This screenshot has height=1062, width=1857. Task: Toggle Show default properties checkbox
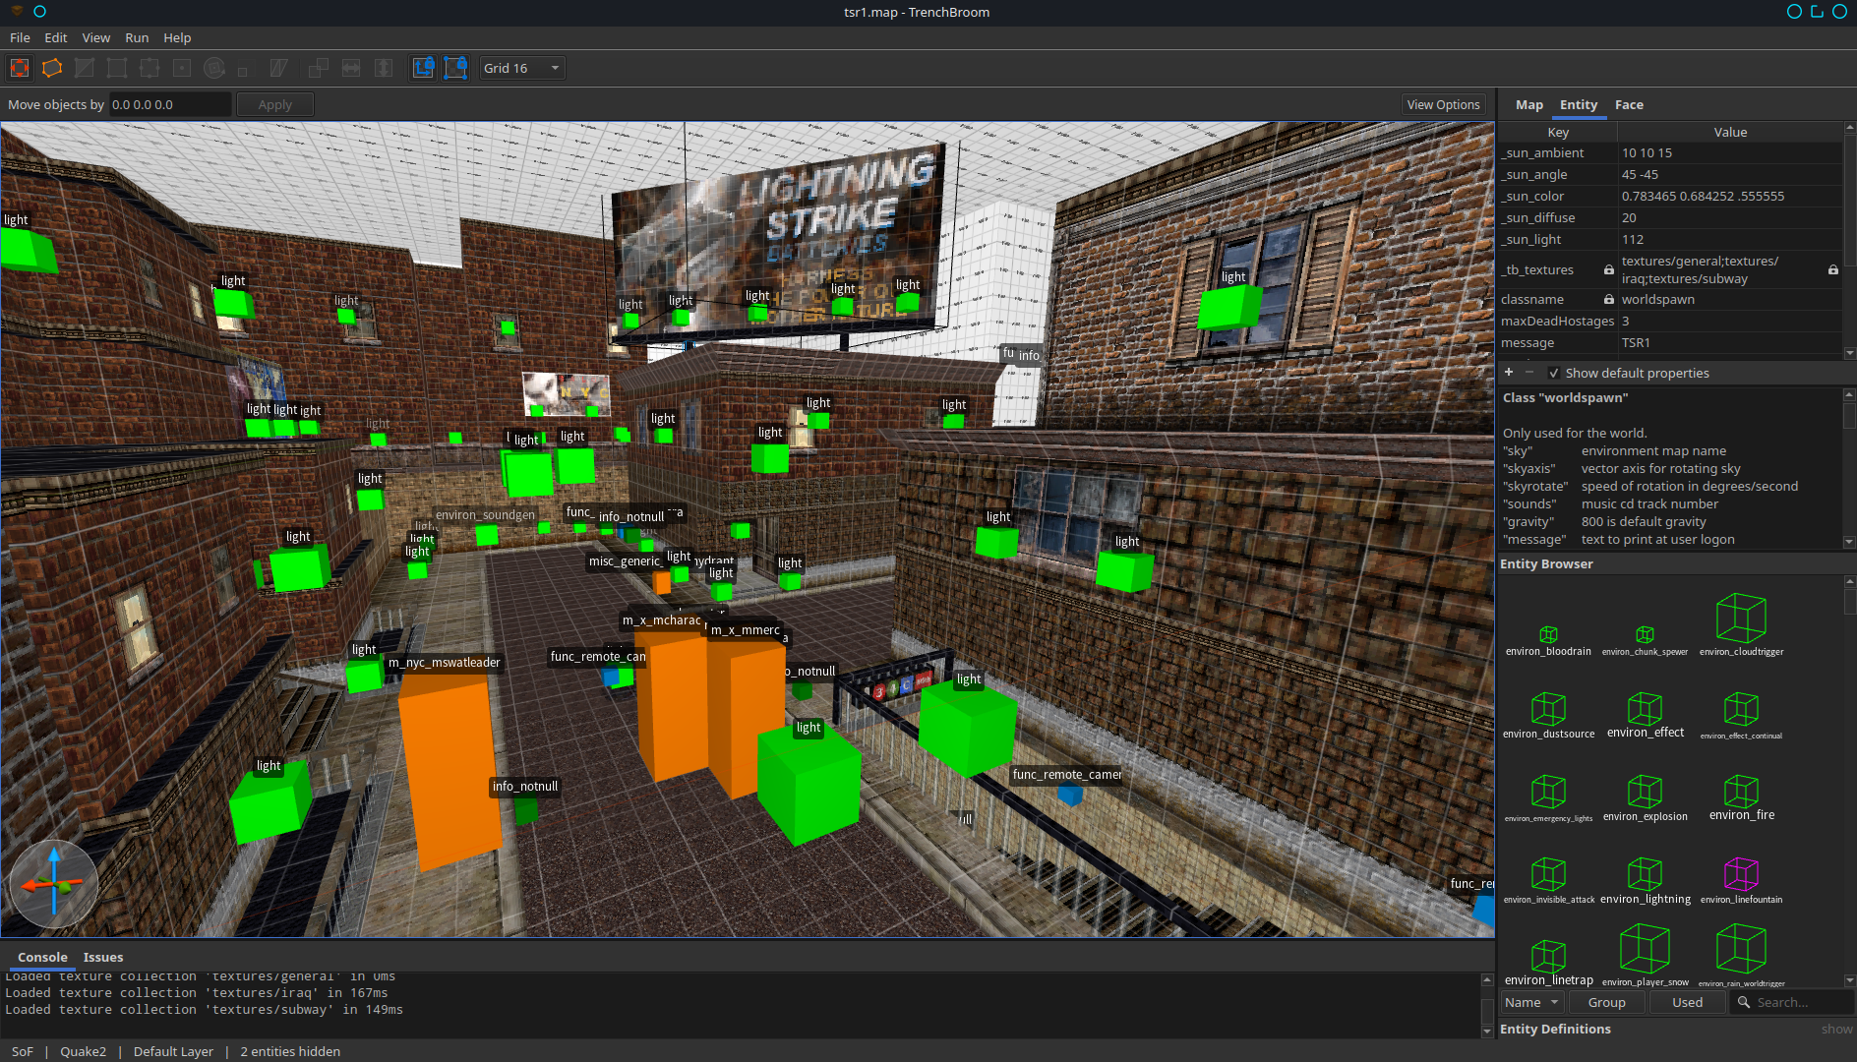pos(1554,373)
